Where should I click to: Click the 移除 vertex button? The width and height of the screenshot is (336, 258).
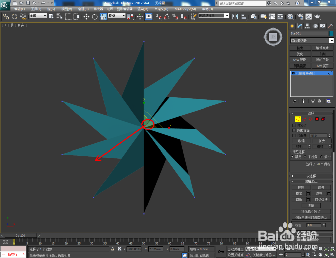pyautogui.click(x=301, y=187)
